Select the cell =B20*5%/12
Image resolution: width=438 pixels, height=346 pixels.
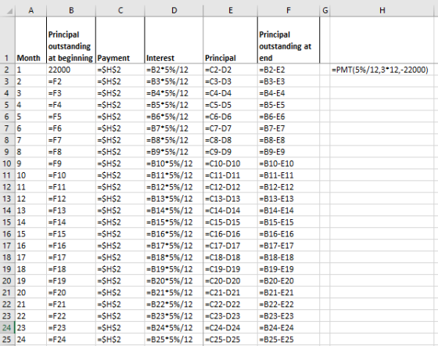tap(174, 281)
